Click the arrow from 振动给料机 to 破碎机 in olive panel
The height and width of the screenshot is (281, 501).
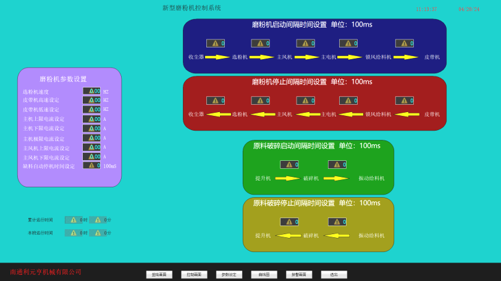tap(336, 235)
